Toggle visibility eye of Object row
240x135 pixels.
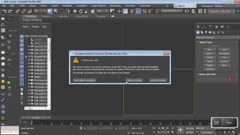pyautogui.click(x=29, y=76)
